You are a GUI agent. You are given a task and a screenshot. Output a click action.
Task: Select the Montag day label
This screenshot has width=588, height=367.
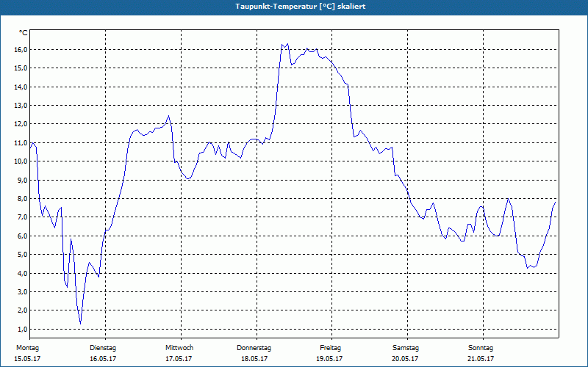[27, 348]
